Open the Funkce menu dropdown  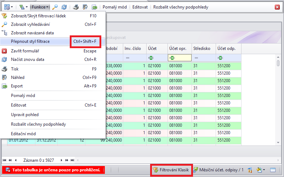click(40, 7)
